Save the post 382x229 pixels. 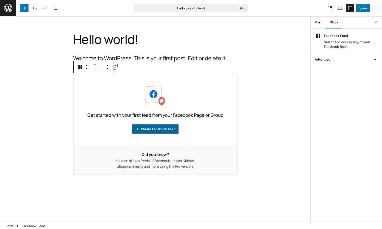pyautogui.click(x=363, y=8)
